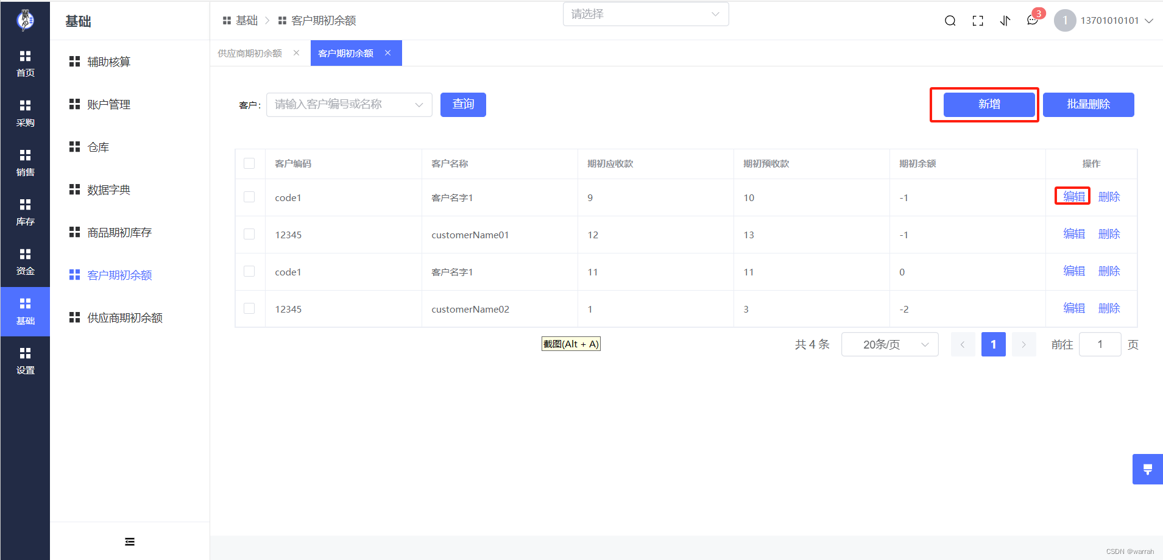Click 编辑 for row with balance 0
The height and width of the screenshot is (560, 1163).
pos(1073,271)
